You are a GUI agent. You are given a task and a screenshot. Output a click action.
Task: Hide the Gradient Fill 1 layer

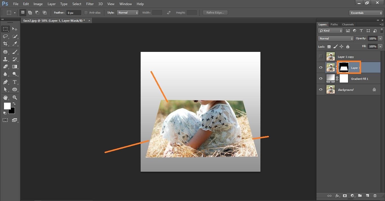click(320, 79)
